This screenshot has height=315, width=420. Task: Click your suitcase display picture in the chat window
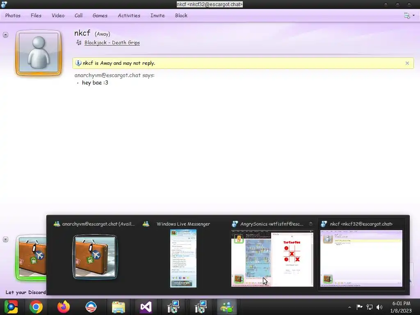[x=31, y=258]
